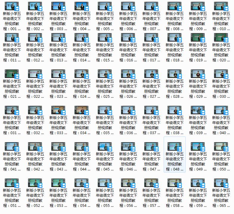Click the icon of video 031
This screenshot has width=234, height=214.
12,110
